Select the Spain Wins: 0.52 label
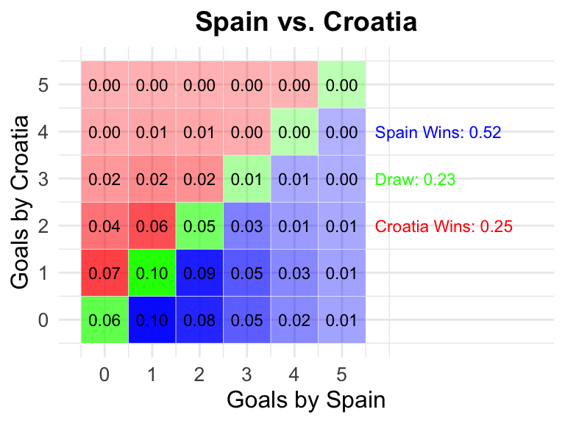 [x=438, y=132]
